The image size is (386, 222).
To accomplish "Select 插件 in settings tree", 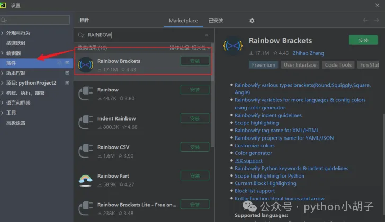I will [37, 63].
